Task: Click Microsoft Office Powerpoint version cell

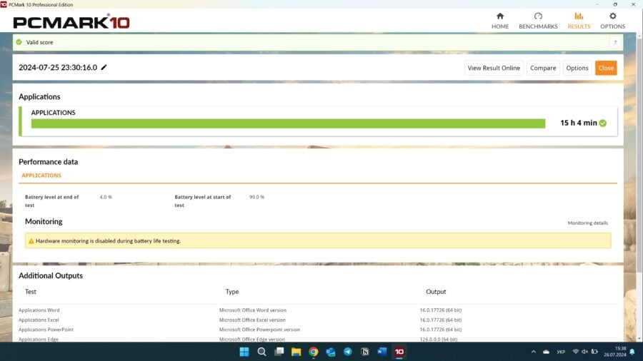Action: (x=259, y=330)
